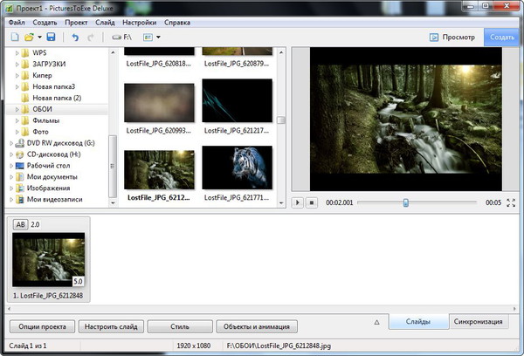524x356 pixels.
Task: Click the Redo arrow icon
Action: [92, 38]
